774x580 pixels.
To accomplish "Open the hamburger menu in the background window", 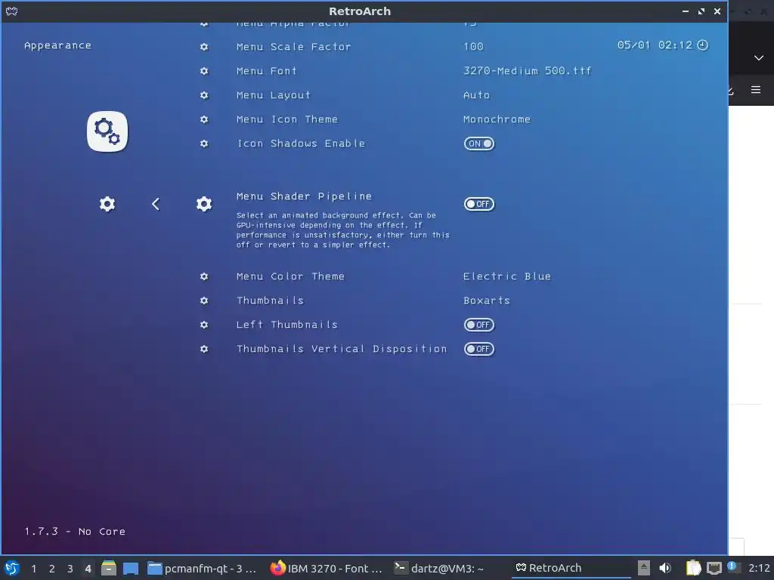I will pos(756,90).
